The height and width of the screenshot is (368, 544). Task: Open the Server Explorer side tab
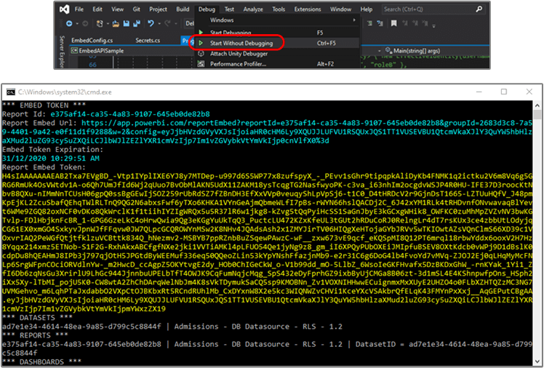coord(63,51)
